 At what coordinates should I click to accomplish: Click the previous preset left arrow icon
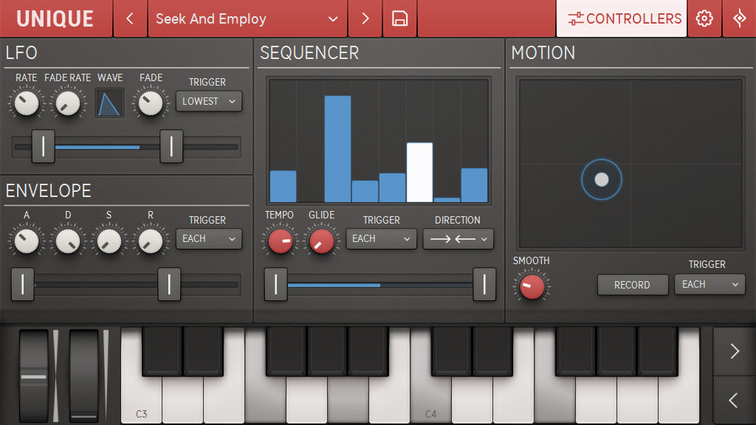coord(130,18)
